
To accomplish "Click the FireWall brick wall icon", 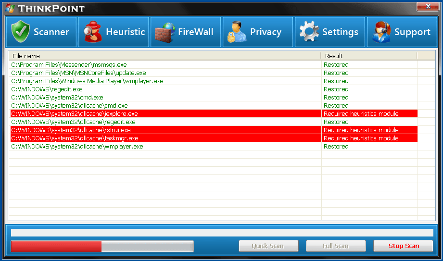I will pyautogui.click(x=165, y=32).
